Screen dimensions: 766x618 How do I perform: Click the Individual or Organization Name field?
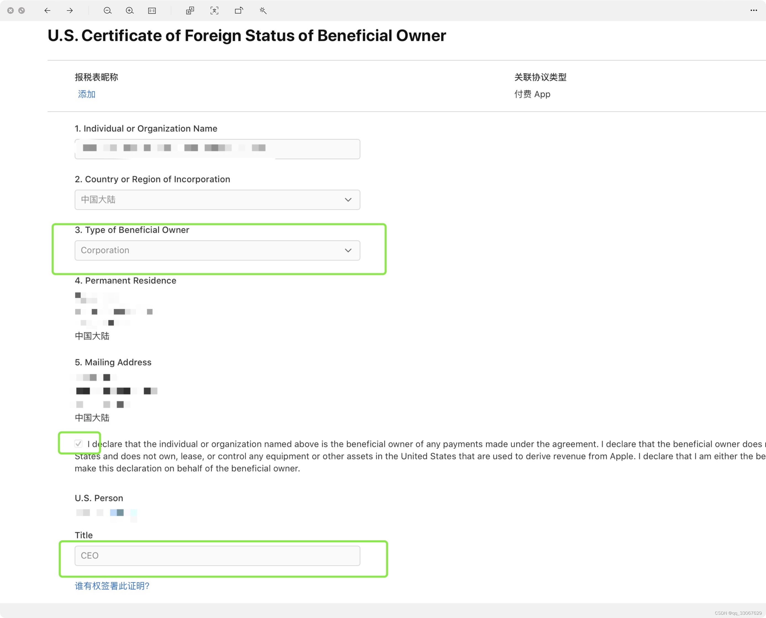coord(217,149)
